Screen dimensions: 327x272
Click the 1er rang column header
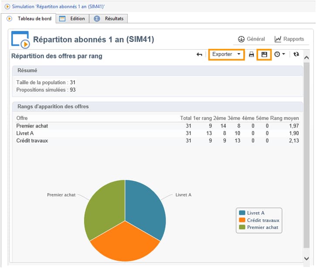point(202,118)
